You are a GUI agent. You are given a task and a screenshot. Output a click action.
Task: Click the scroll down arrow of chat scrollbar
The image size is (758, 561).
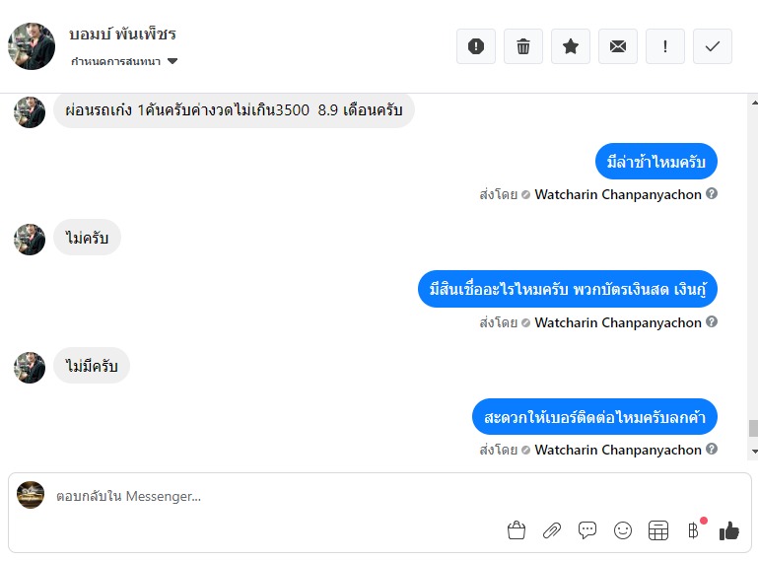(x=754, y=452)
